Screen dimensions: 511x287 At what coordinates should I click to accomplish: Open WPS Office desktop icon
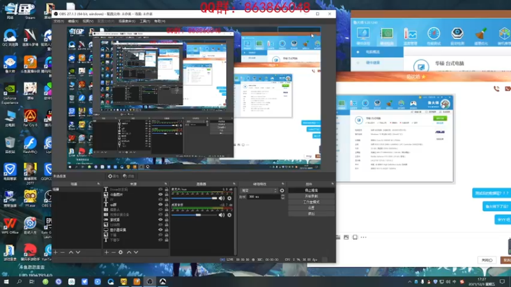pyautogui.click(x=10, y=226)
